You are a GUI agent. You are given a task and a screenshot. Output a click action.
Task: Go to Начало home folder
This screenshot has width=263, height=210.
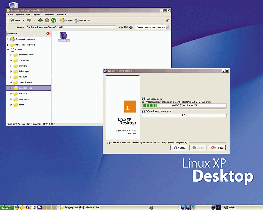tap(66, 20)
